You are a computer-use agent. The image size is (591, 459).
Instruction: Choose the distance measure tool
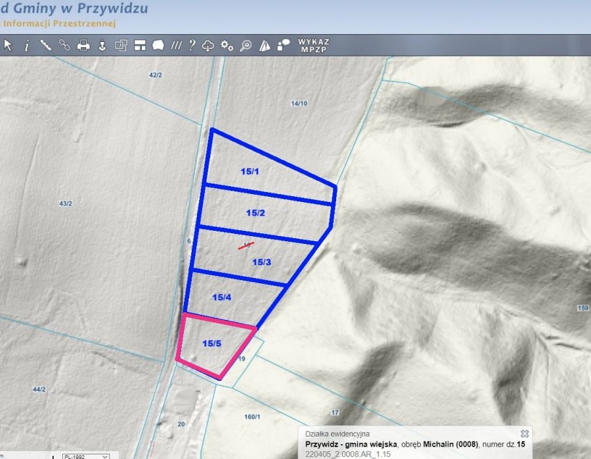point(45,45)
